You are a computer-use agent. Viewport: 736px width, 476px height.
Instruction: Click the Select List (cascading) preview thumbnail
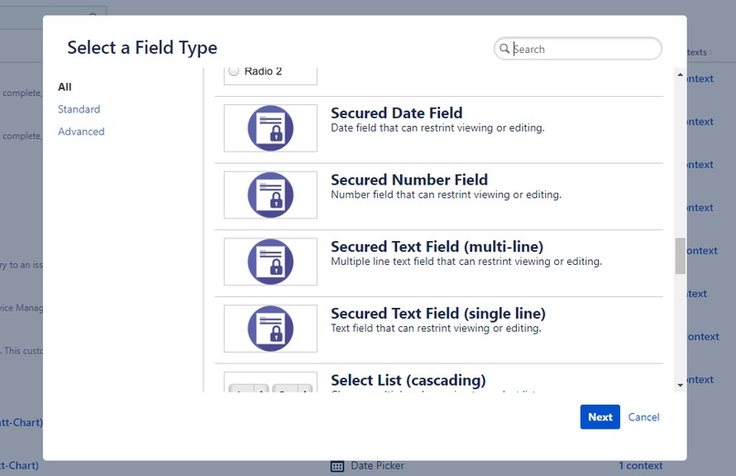click(270, 382)
